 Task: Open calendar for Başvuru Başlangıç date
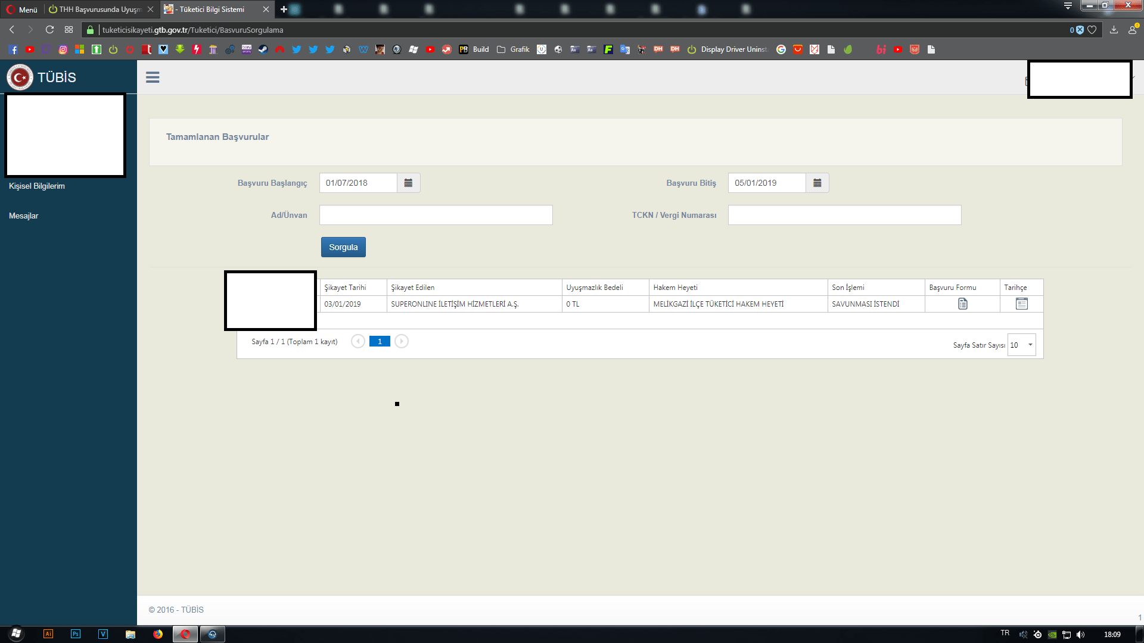click(x=408, y=183)
